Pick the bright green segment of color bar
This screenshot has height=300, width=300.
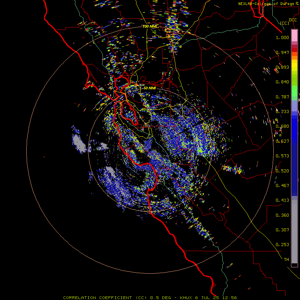(x=294, y=91)
